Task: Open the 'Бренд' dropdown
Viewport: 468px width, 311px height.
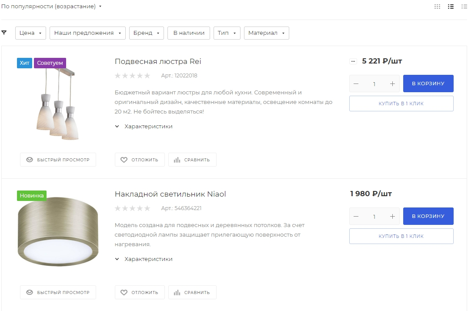Action: click(x=146, y=33)
